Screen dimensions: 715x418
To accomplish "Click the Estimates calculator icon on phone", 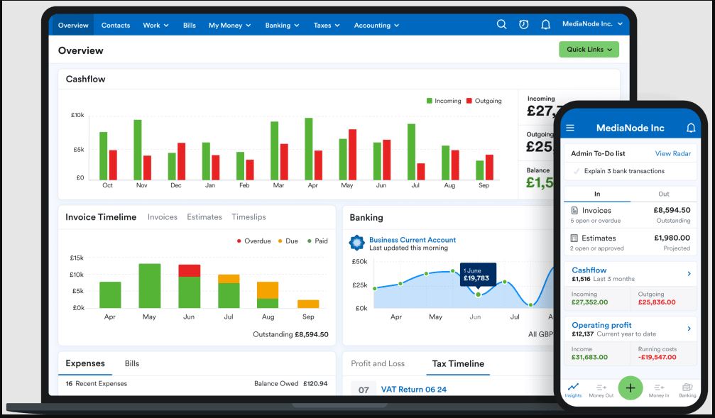I will [x=574, y=238].
